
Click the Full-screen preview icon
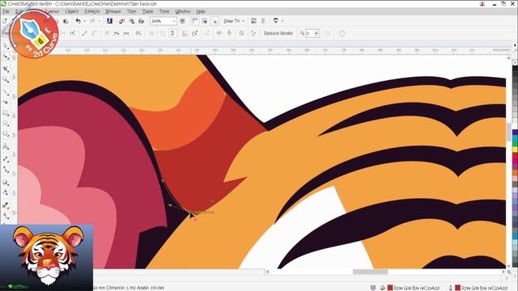click(182, 21)
